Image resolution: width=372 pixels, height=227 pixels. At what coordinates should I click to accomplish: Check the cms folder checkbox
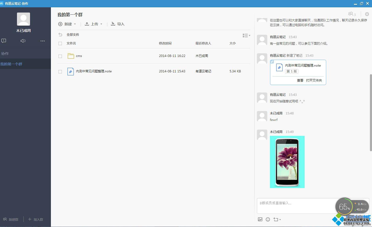(x=60, y=56)
